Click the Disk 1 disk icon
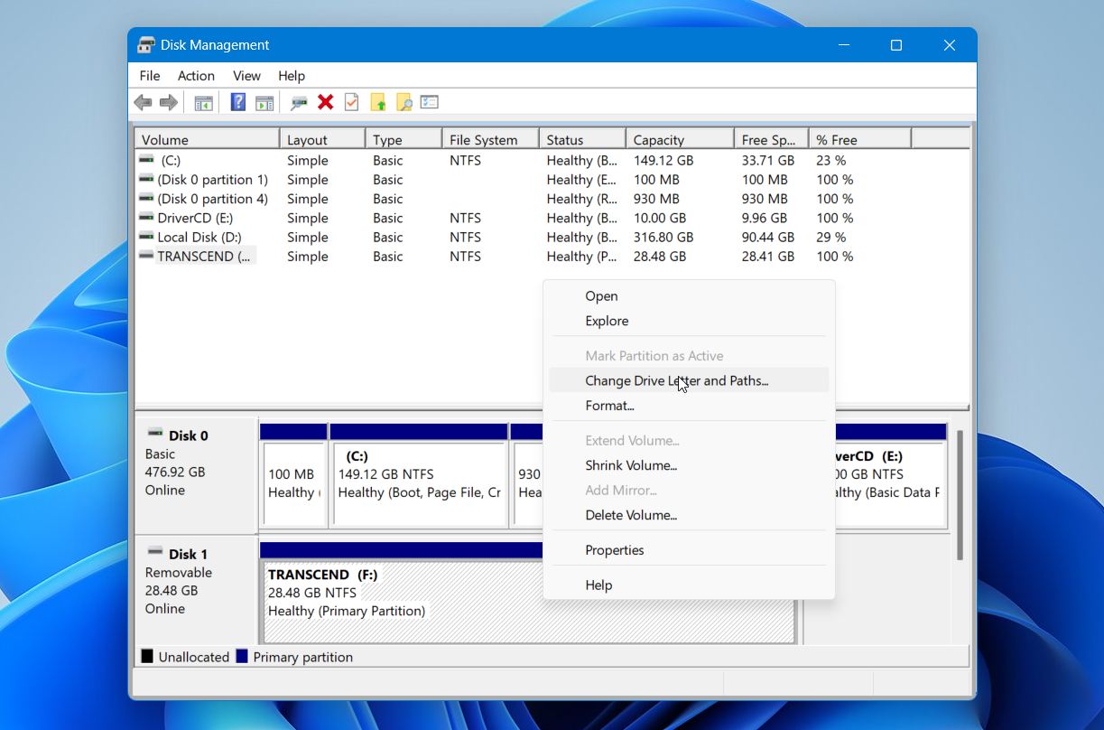Image resolution: width=1104 pixels, height=730 pixels. (155, 552)
